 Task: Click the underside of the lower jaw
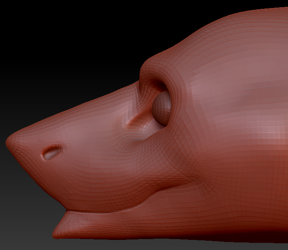pyautogui.click(x=126, y=237)
